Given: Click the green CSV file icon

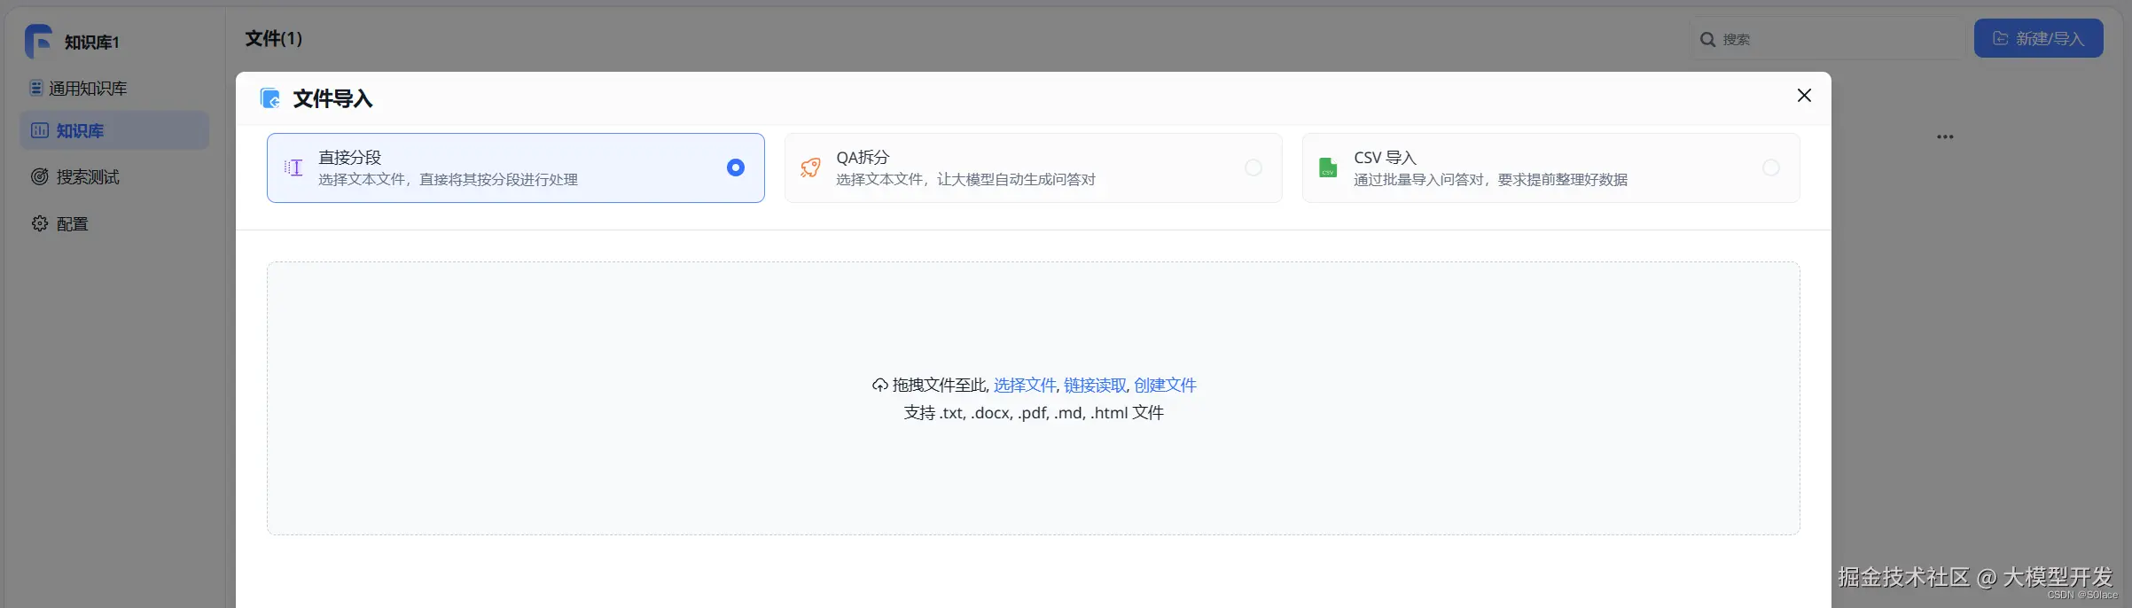Looking at the screenshot, I should pyautogui.click(x=1328, y=168).
